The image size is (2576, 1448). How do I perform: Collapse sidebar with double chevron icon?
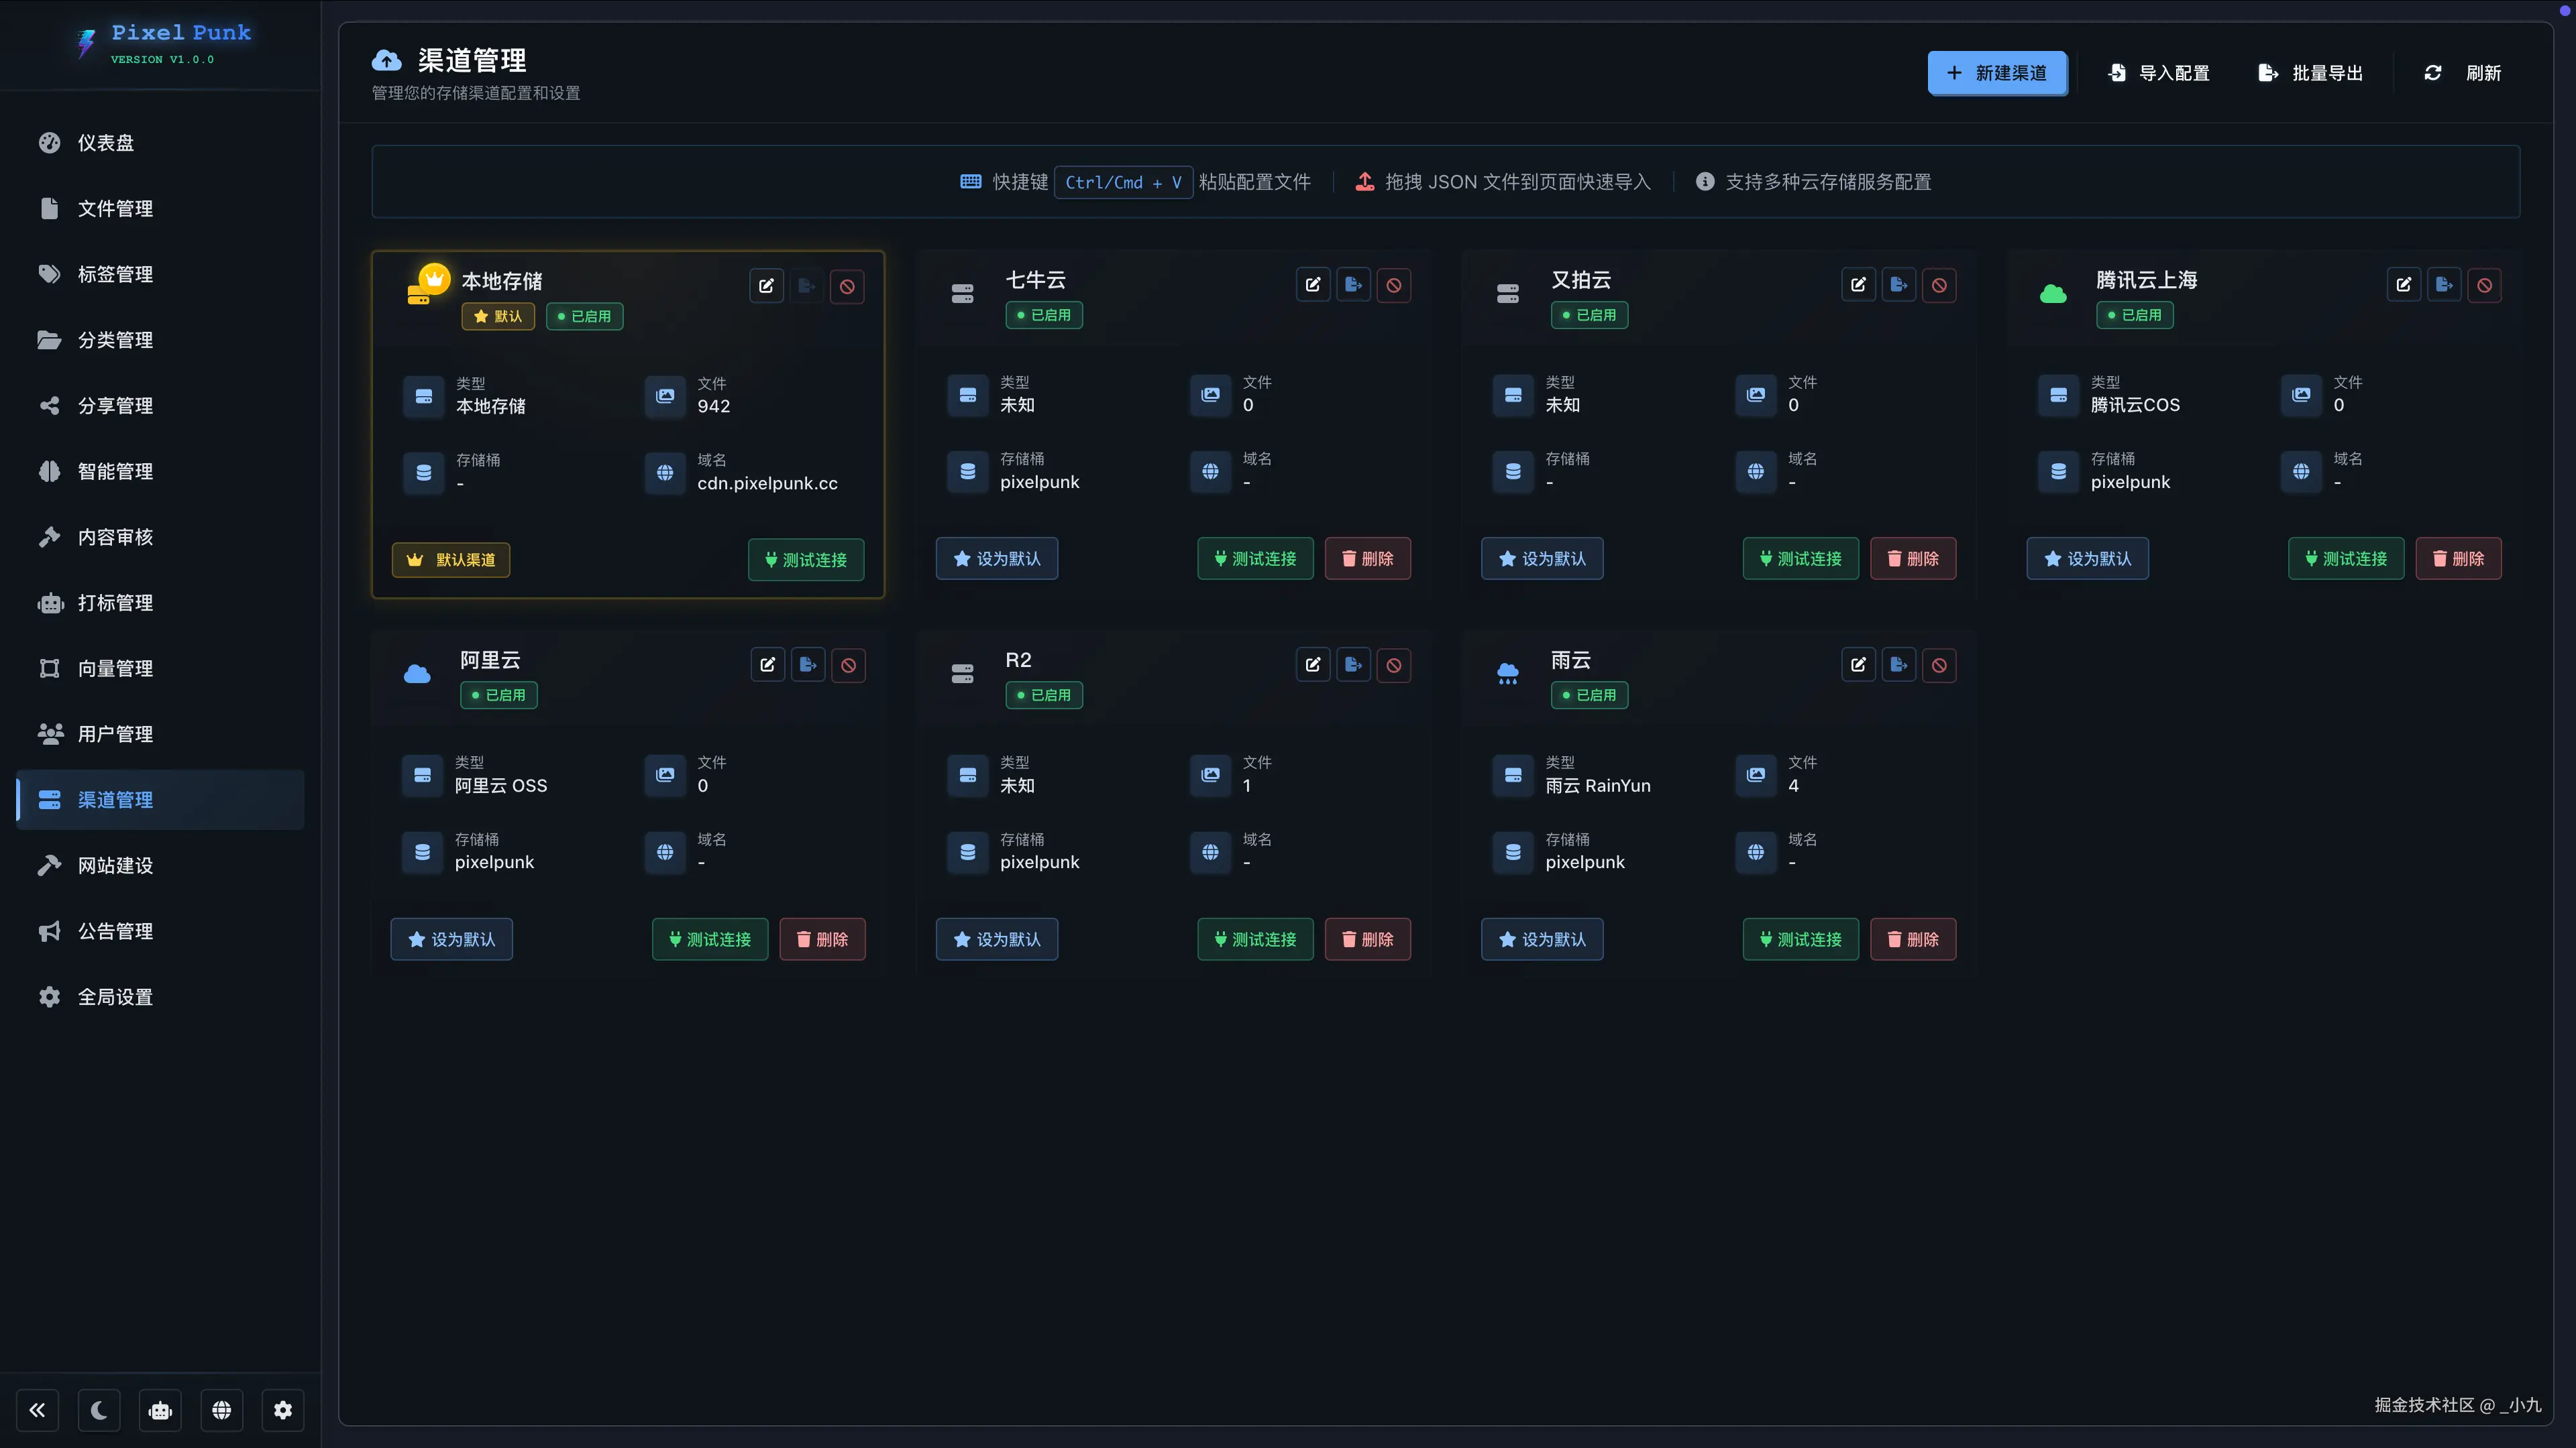point(37,1410)
